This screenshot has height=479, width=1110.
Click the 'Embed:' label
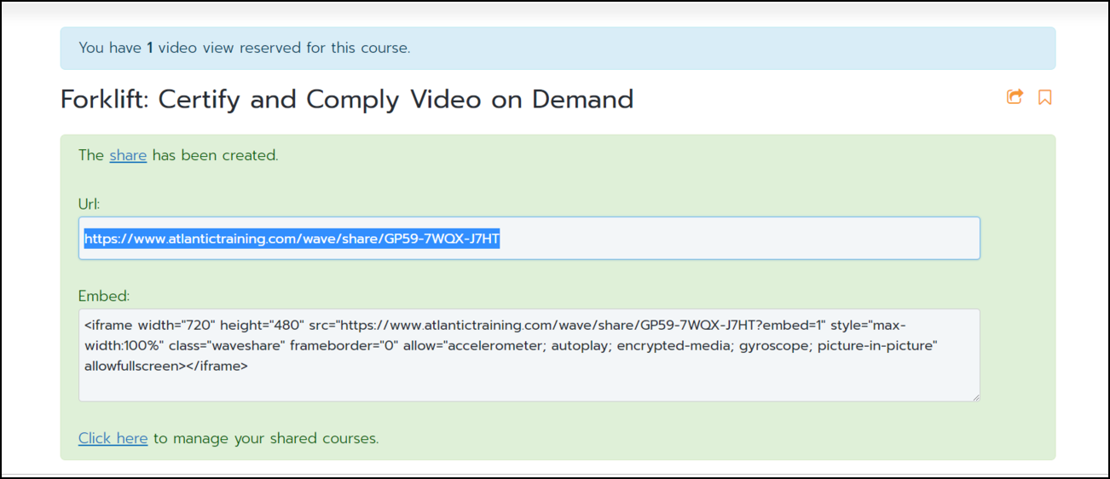104,296
